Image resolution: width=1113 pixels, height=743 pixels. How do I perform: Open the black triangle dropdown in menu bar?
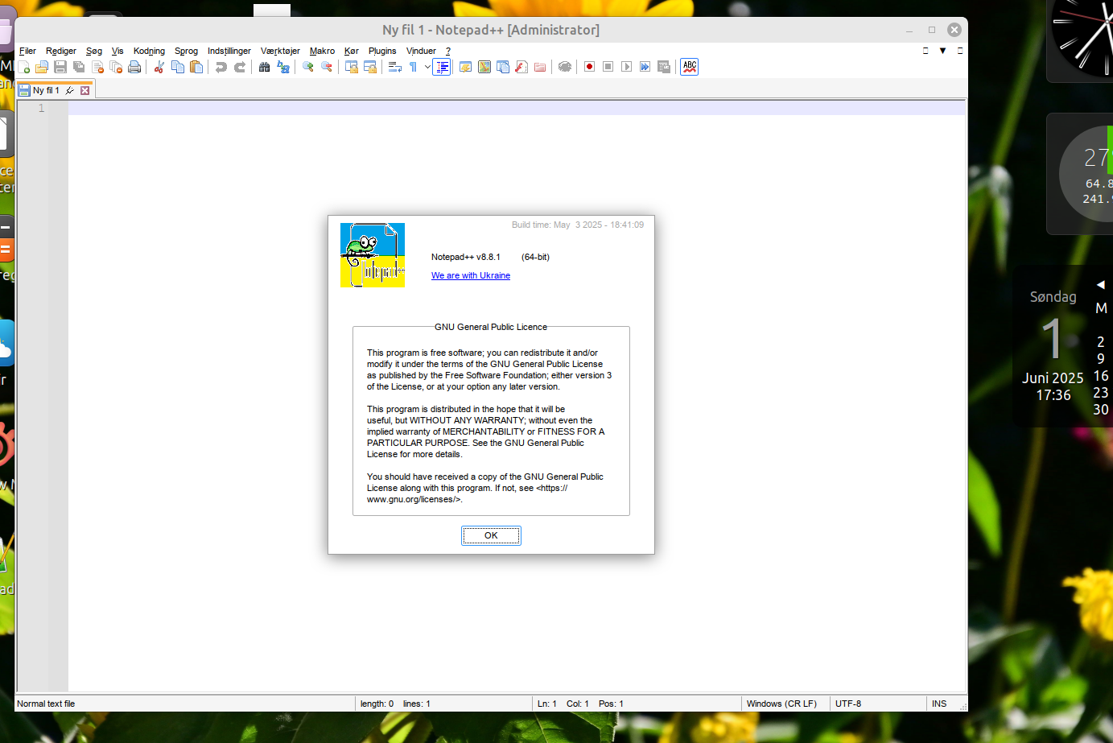tap(943, 51)
